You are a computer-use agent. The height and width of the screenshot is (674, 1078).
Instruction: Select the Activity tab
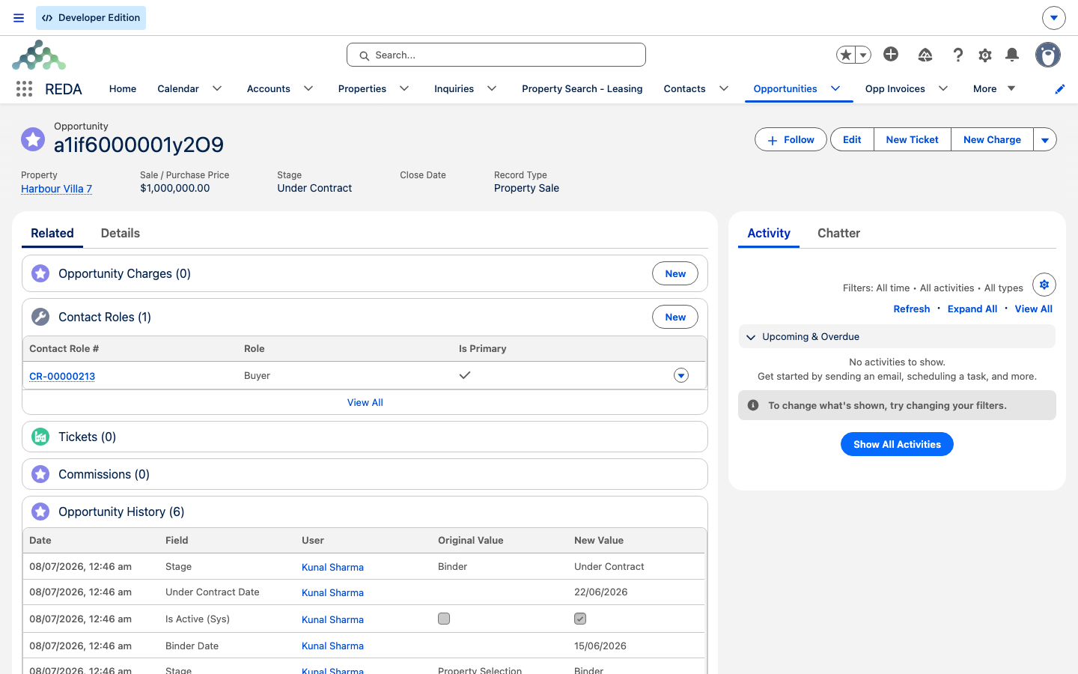(769, 233)
